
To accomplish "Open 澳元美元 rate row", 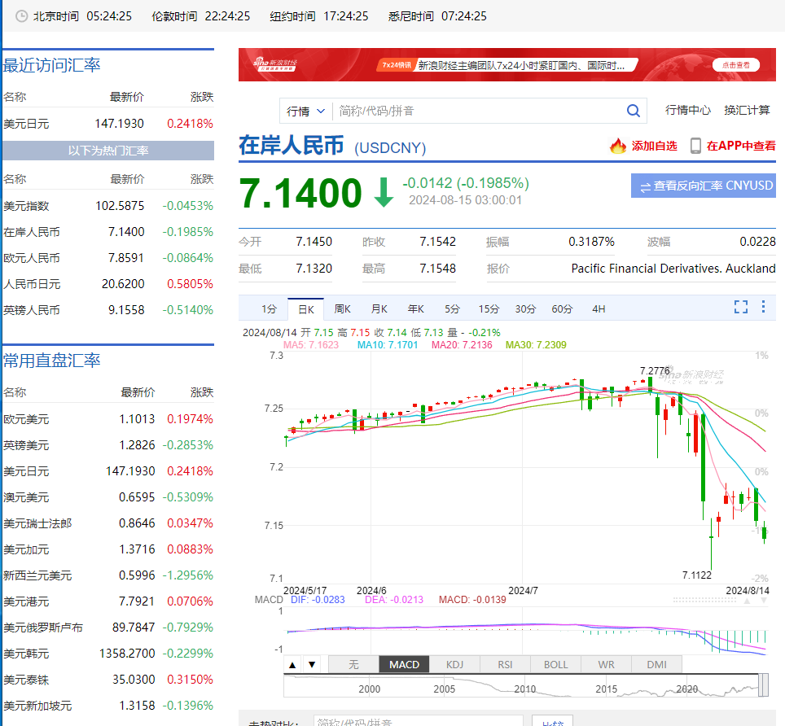I will coord(108,496).
